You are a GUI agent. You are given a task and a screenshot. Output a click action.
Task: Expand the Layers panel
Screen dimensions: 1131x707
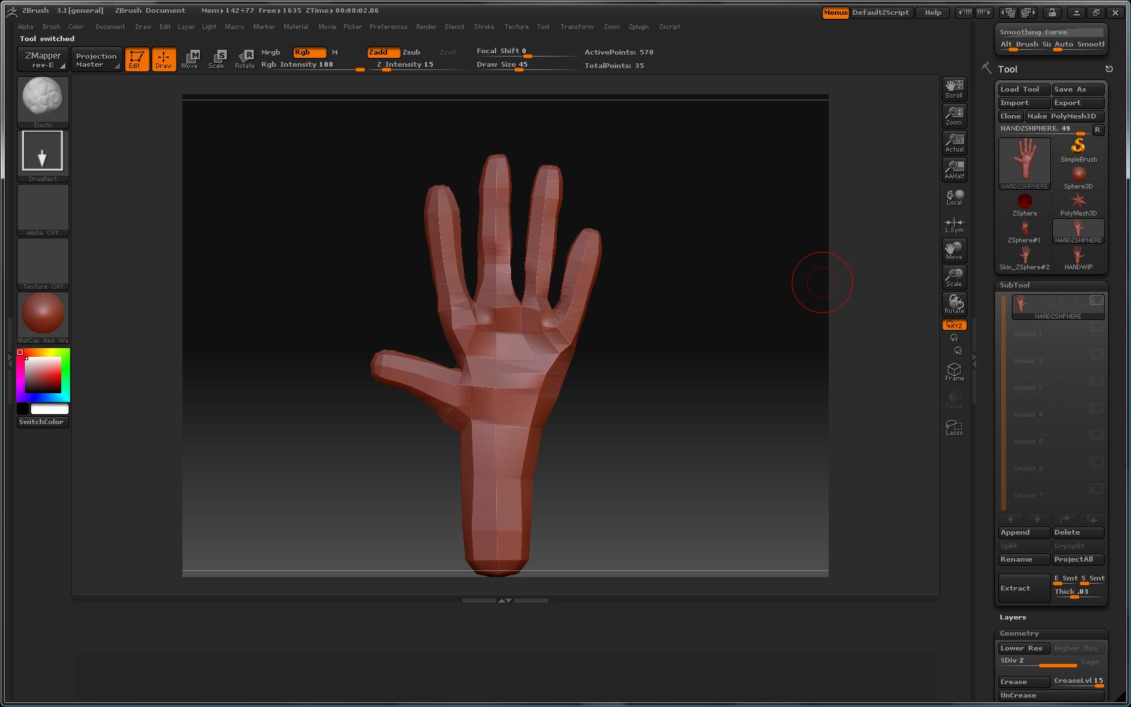(x=1013, y=617)
